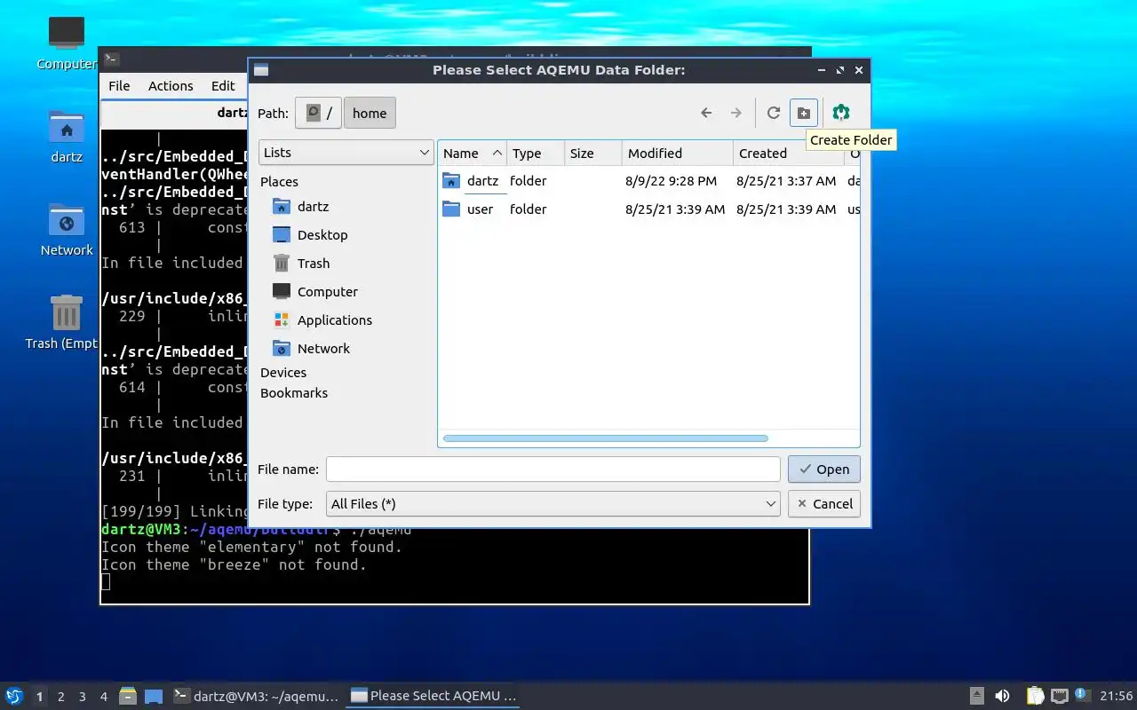Viewport: 1137px width, 710px height.
Task: Open the Actions menu in the terminal window
Action: tap(171, 86)
